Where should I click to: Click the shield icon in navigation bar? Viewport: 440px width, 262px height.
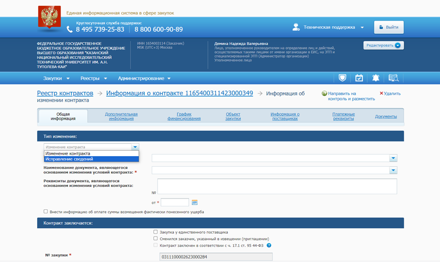coord(343,78)
